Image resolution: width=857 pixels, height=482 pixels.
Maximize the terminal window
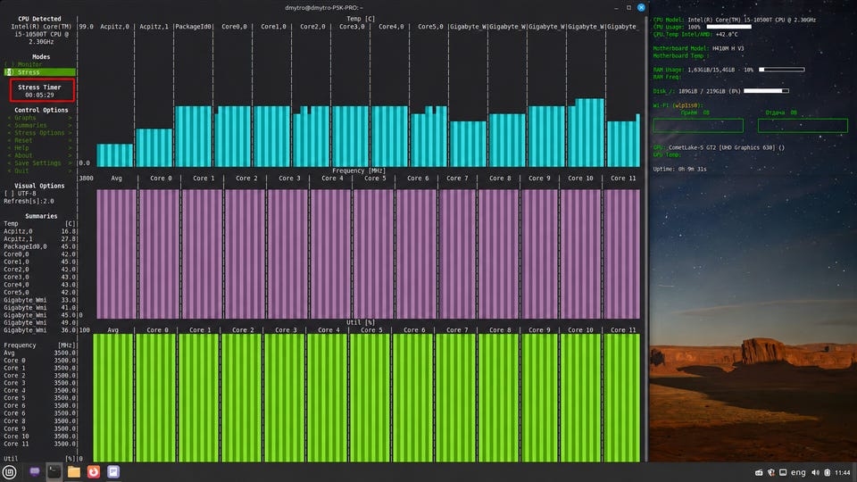tap(628, 8)
